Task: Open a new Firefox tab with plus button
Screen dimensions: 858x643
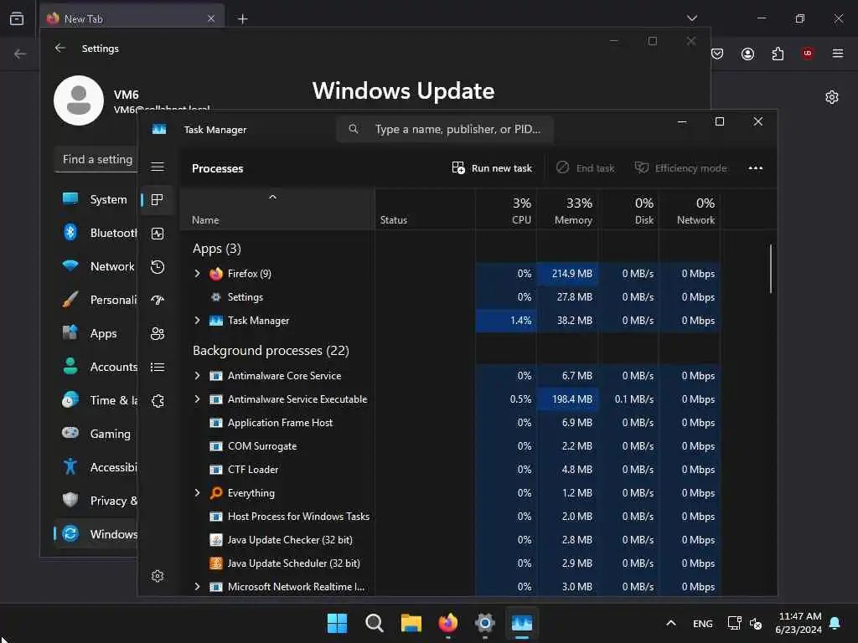Action: pyautogui.click(x=242, y=19)
